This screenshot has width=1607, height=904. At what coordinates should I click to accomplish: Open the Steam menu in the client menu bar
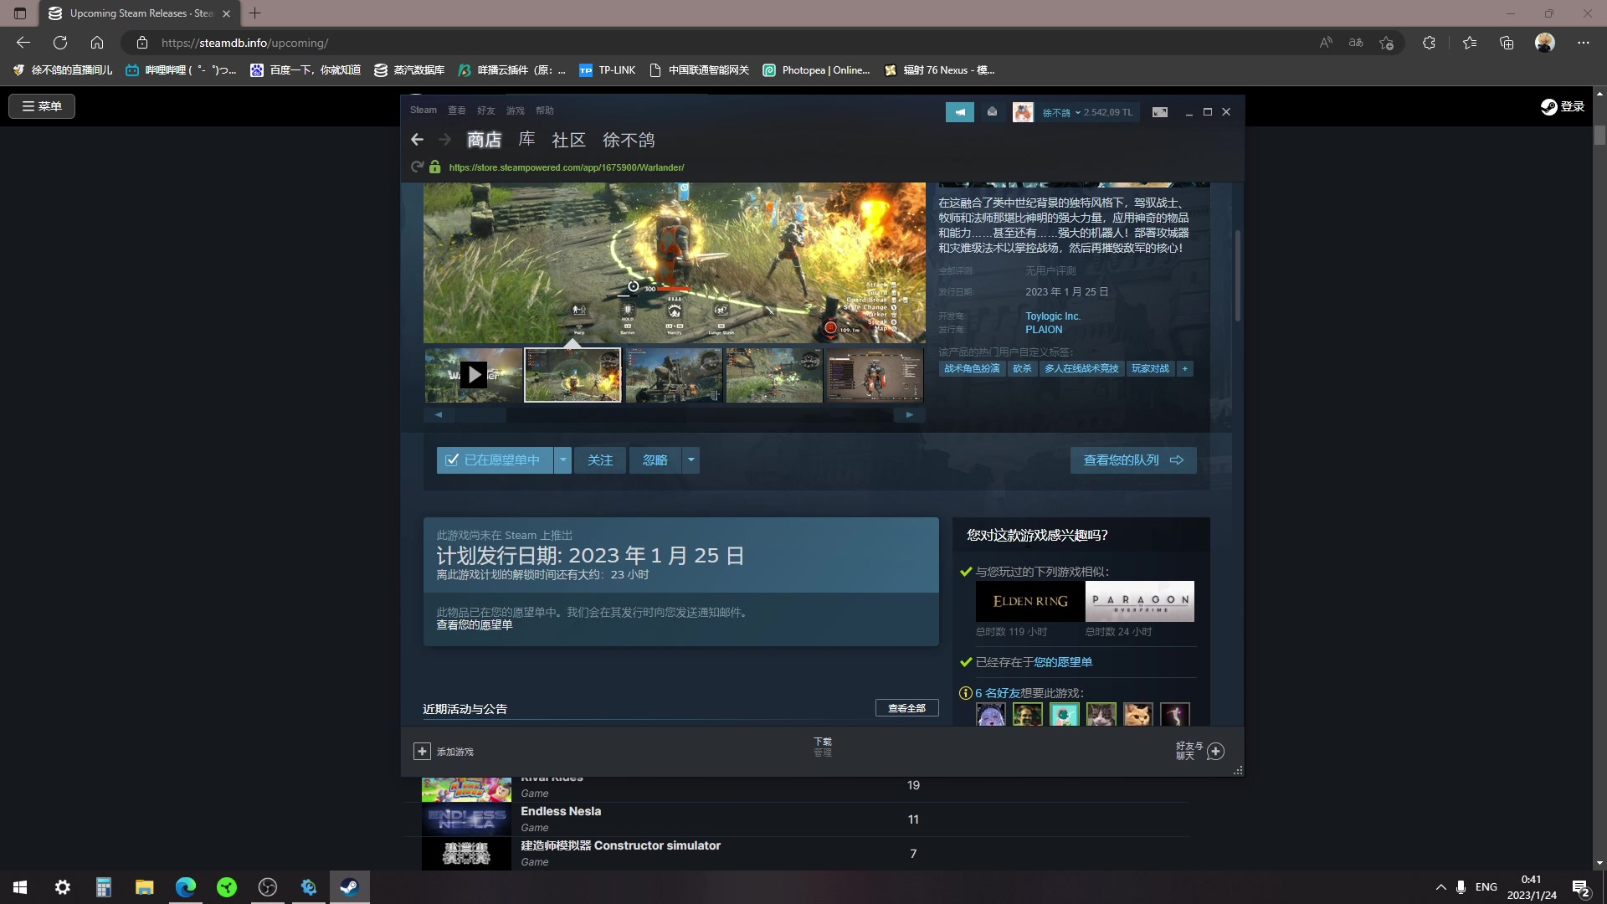[x=424, y=110]
